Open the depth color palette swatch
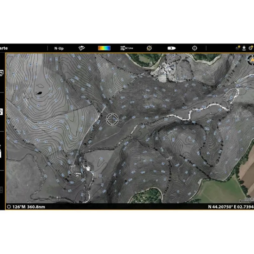This screenshot has width=254, height=254. [x=104, y=48]
